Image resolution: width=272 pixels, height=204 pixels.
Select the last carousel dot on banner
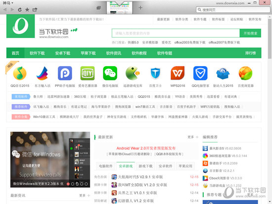(86, 184)
